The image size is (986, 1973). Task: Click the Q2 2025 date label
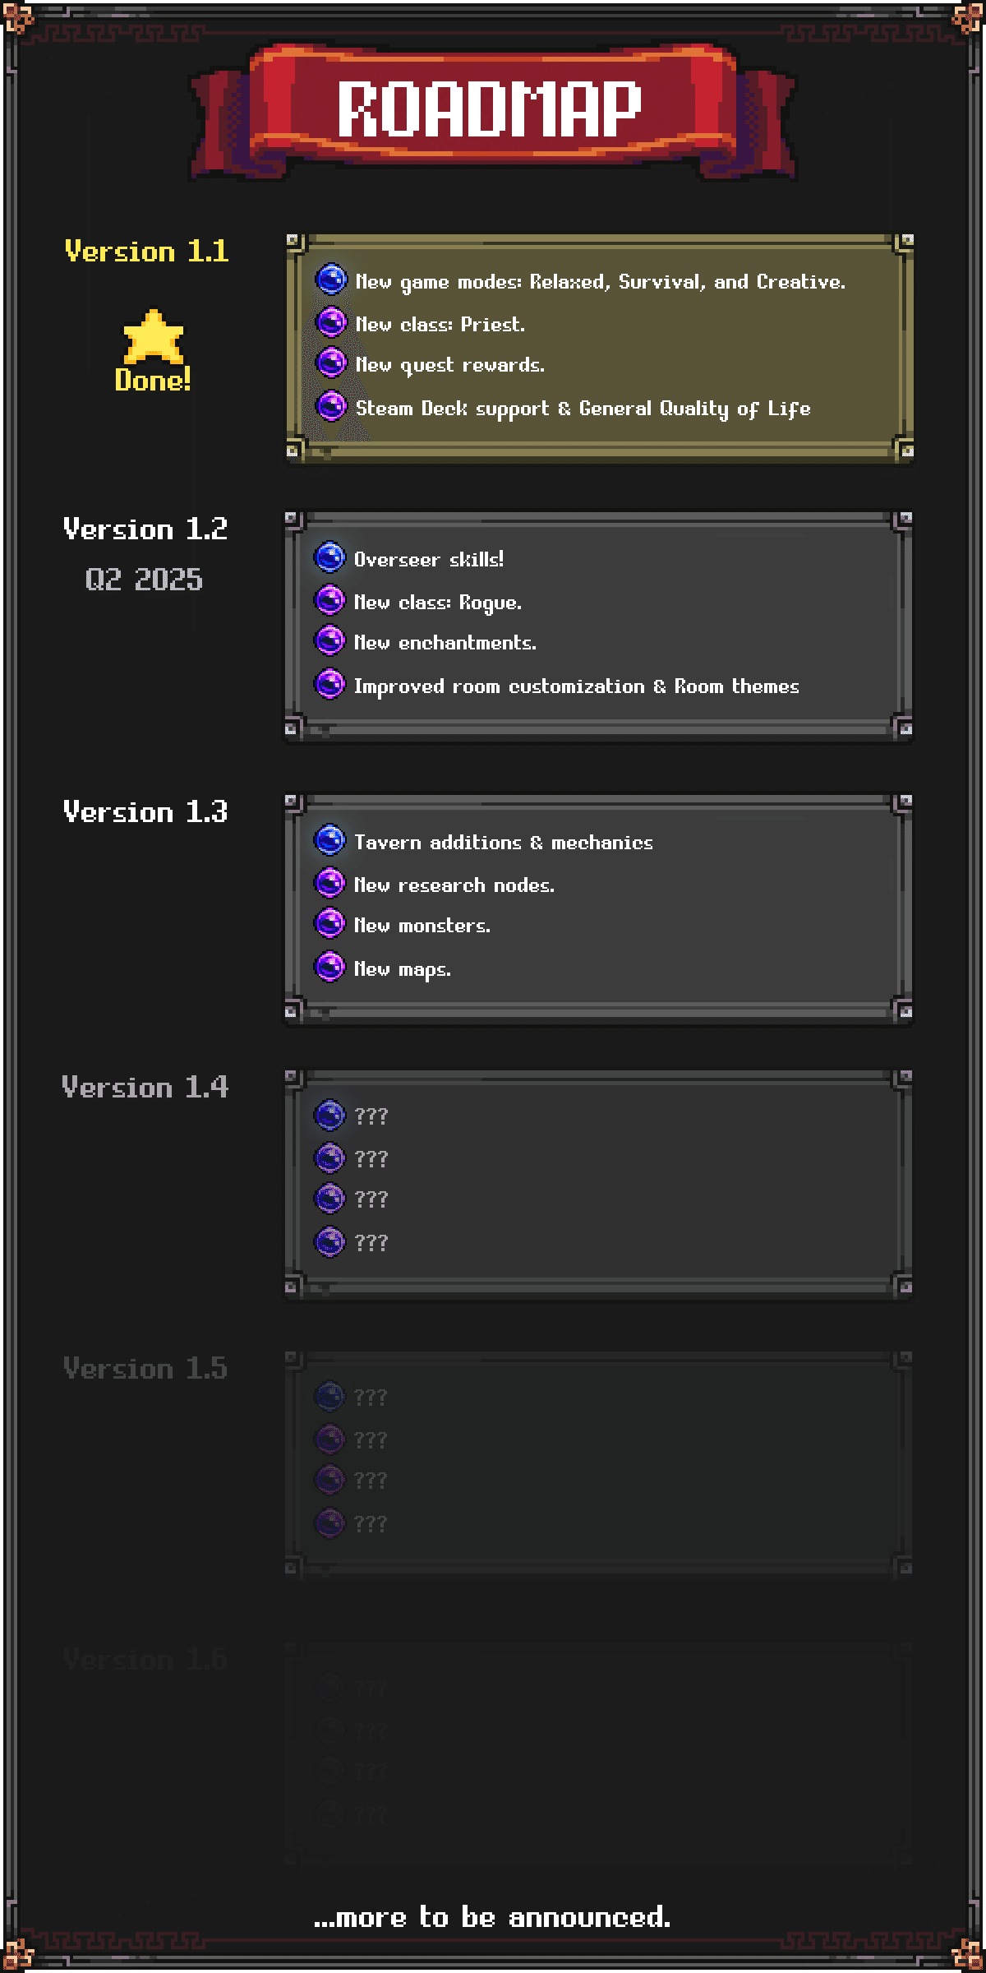144,580
